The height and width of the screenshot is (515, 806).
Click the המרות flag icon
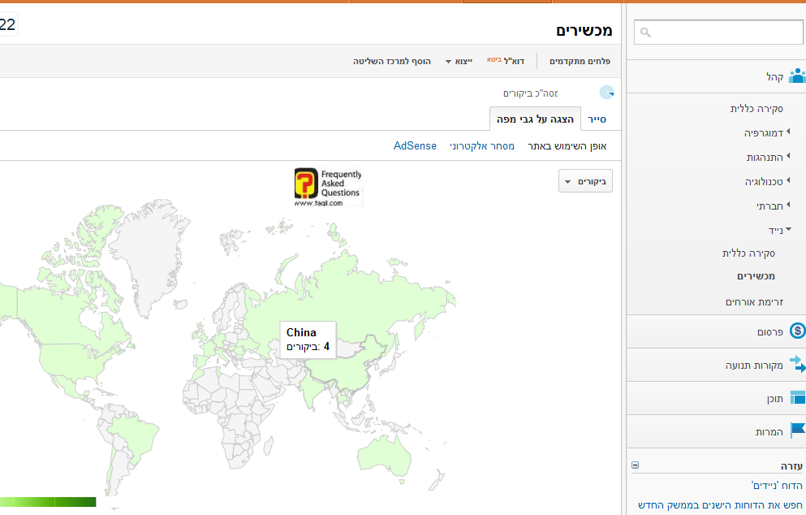(797, 431)
